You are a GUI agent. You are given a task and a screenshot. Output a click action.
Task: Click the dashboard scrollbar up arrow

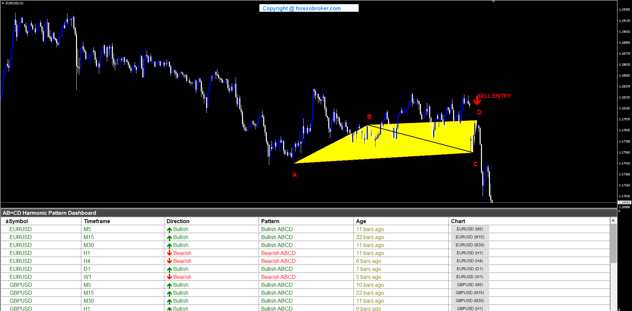613,220
